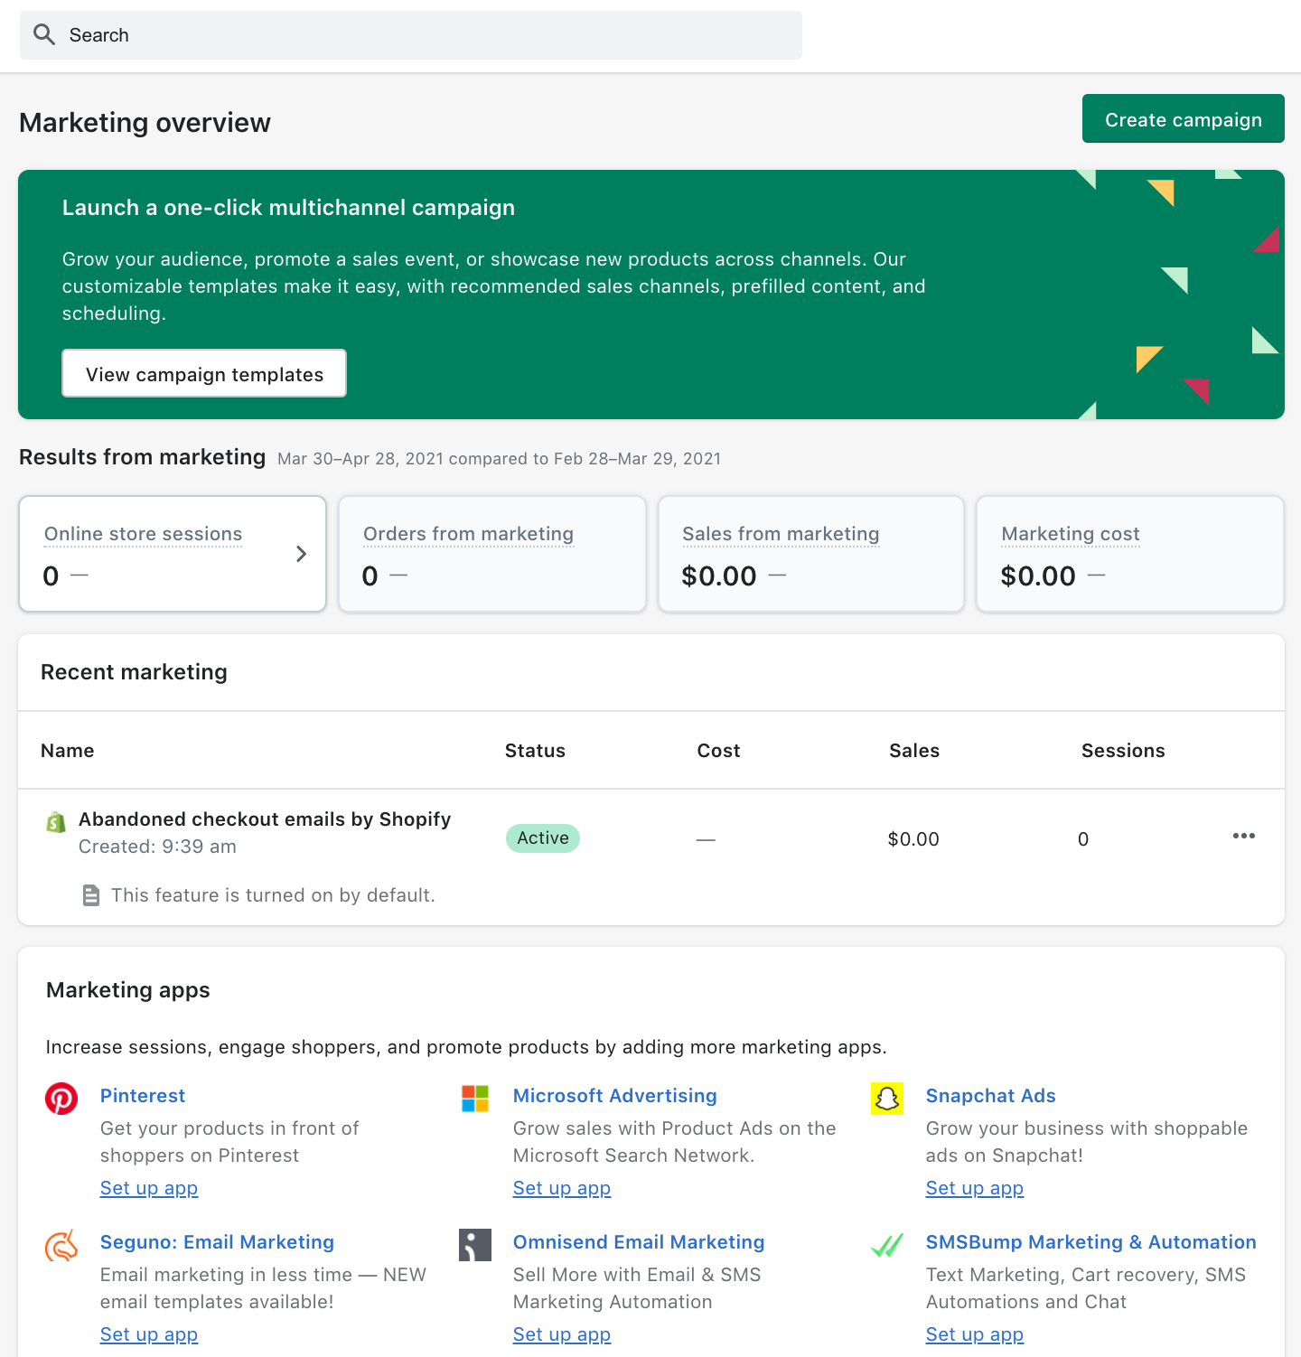This screenshot has width=1301, height=1357.
Task: Open the Sales from marketing card
Action: 811,554
